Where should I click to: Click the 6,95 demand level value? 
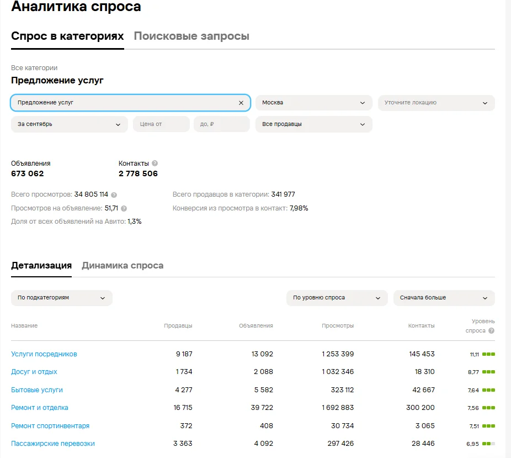point(472,444)
